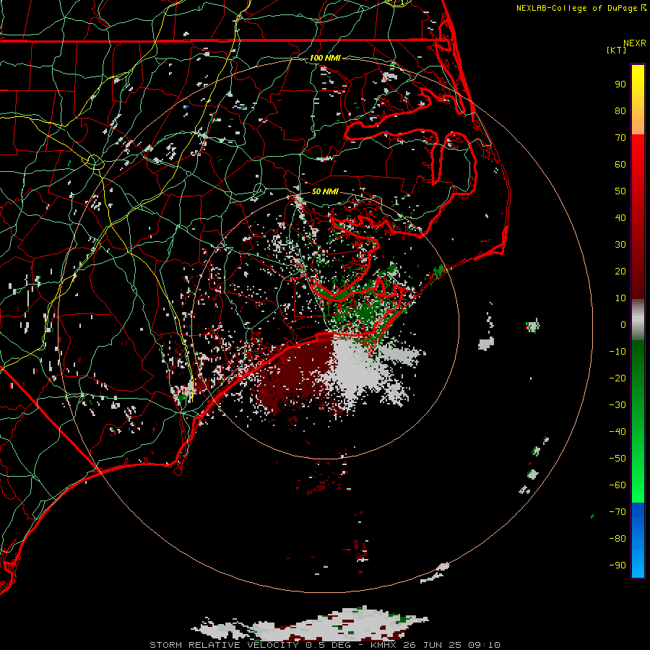
Task: Click the 30 value on velocity scale
Action: 620,245
